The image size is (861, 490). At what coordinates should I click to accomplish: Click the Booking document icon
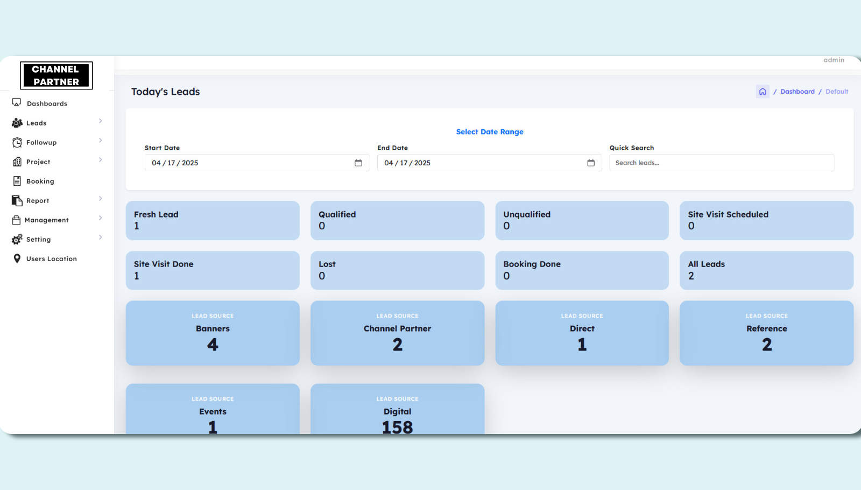coord(17,181)
